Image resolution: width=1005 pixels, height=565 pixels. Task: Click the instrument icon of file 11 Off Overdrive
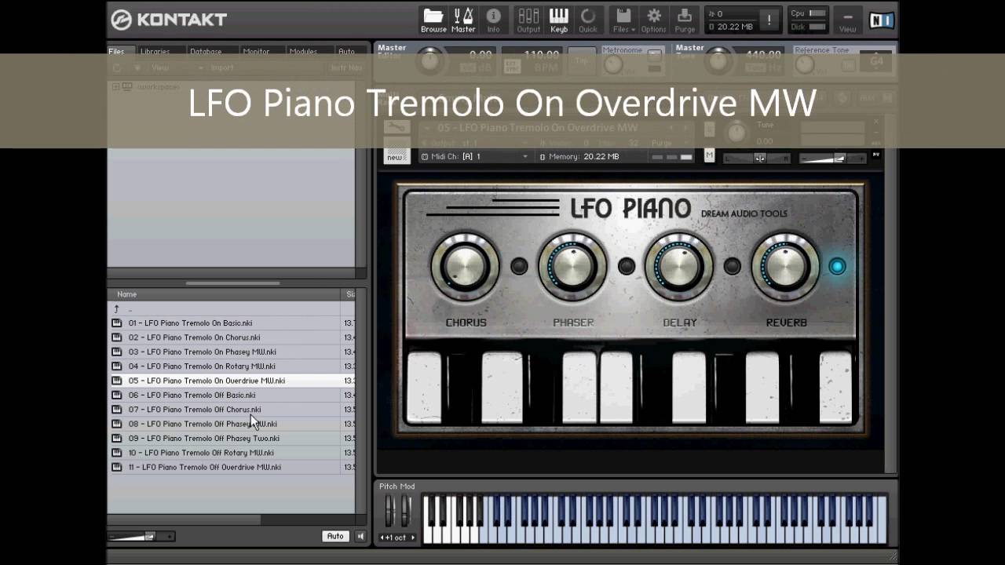coord(117,467)
